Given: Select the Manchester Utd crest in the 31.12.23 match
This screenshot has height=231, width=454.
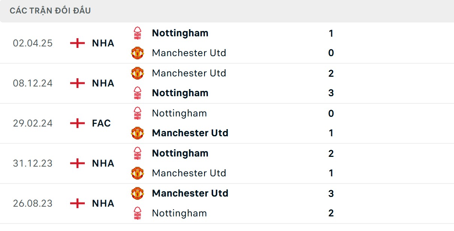Looking at the screenshot, I should (x=137, y=173).
